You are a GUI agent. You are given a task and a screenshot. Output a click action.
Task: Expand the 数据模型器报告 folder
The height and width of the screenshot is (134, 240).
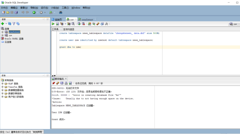(x=2, y=90)
